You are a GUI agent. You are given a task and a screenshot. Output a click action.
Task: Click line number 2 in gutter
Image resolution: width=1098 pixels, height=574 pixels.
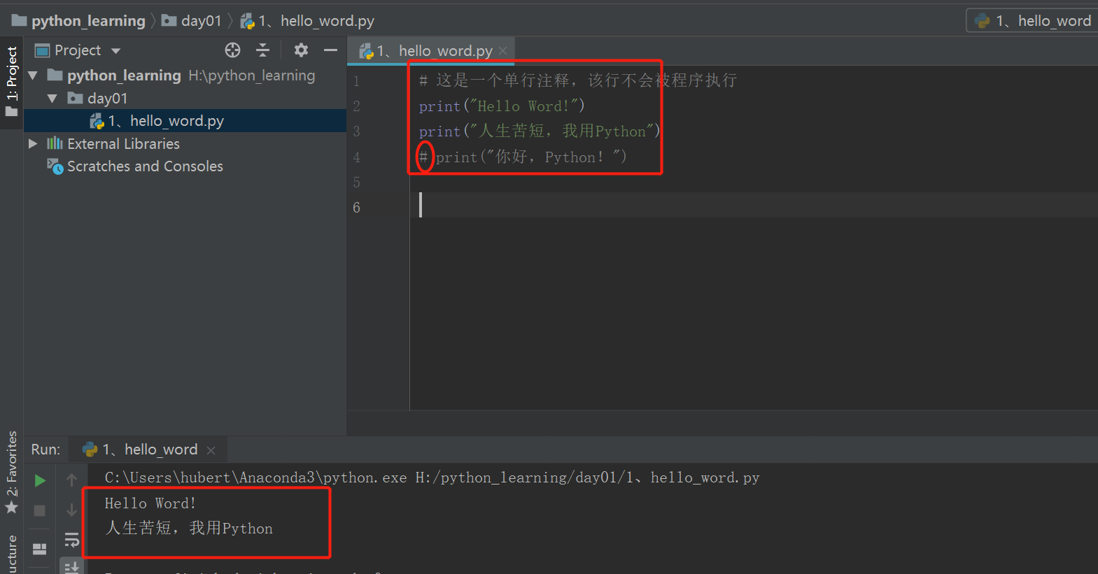click(356, 106)
